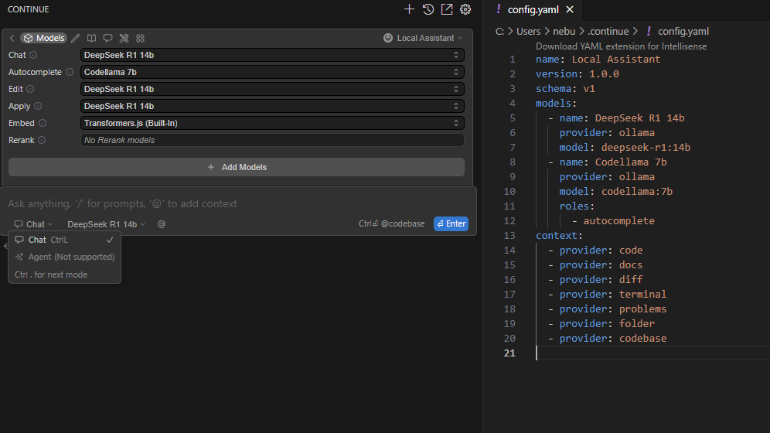Image resolution: width=770 pixels, height=433 pixels.
Task: Open the Apply model dropdown
Action: click(x=272, y=106)
